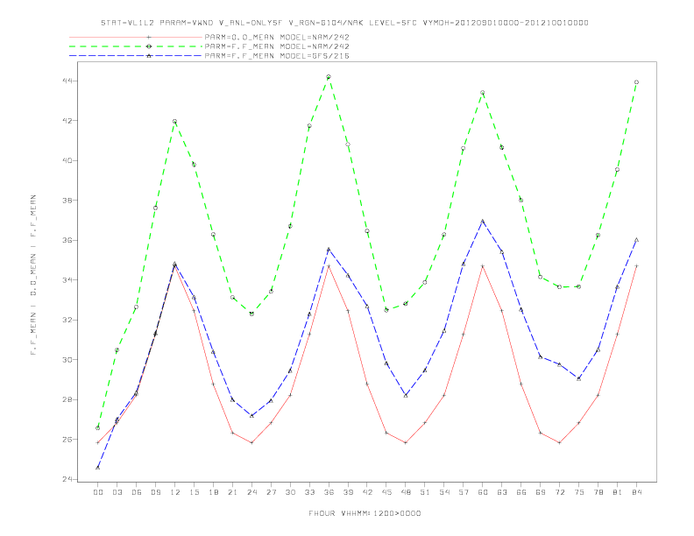Click green line peak marker at hour 36

(329, 77)
